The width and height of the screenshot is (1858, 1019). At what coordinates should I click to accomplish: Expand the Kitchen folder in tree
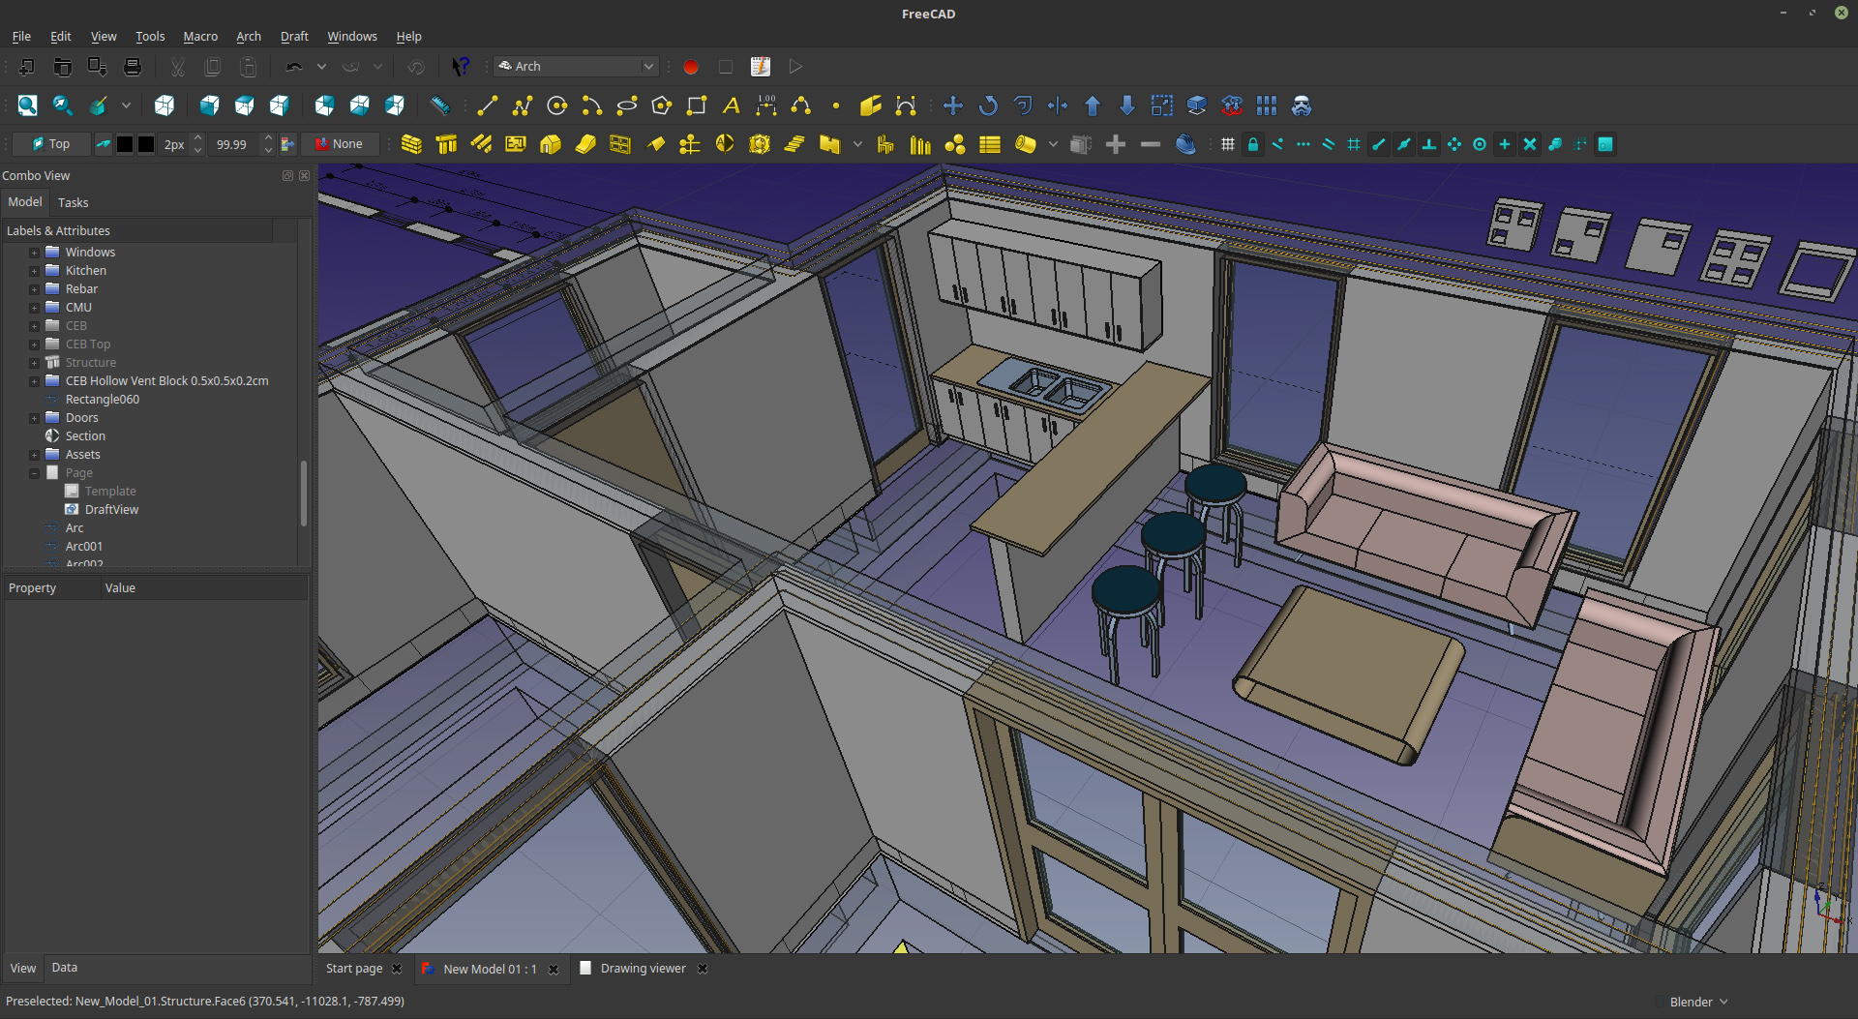click(x=34, y=271)
